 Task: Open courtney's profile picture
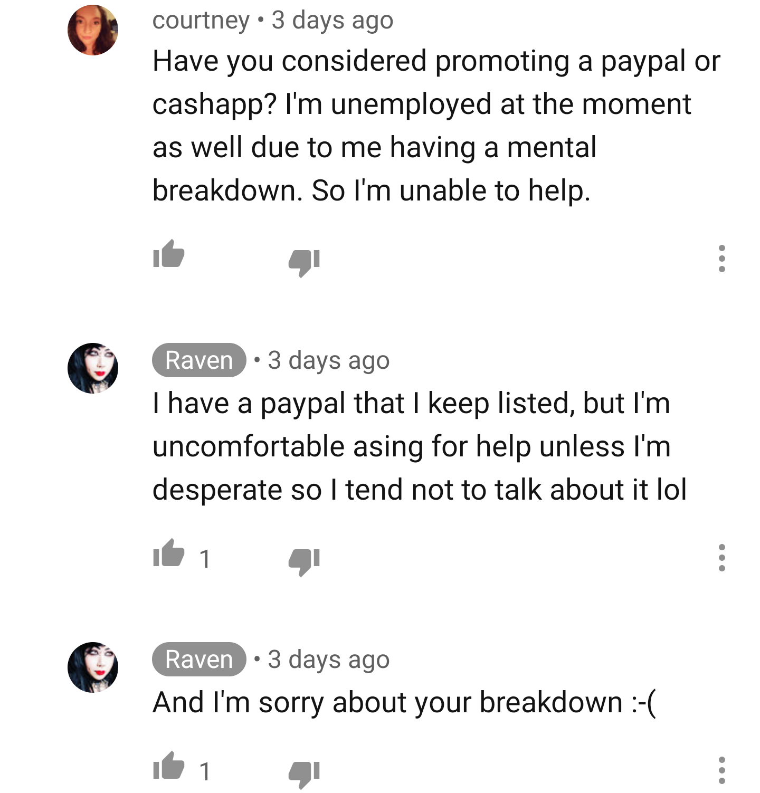tap(93, 30)
